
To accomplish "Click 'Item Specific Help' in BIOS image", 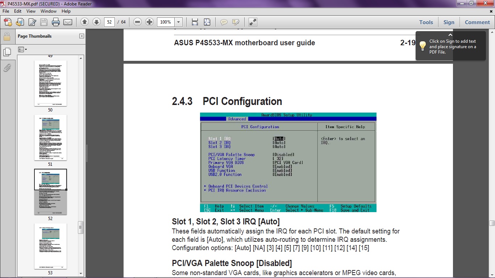I will point(345,127).
